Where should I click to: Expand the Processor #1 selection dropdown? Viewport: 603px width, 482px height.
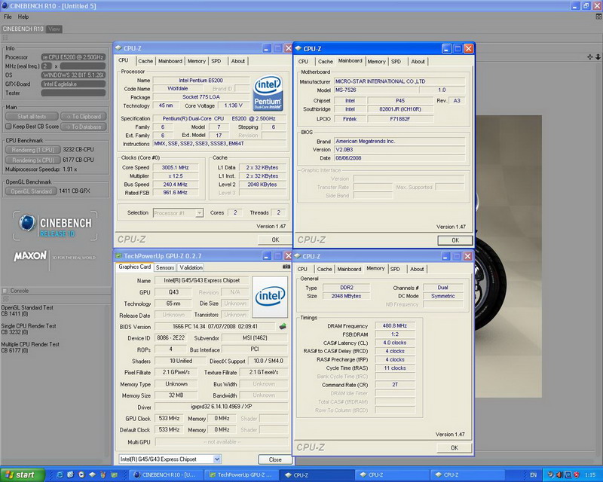tap(199, 213)
